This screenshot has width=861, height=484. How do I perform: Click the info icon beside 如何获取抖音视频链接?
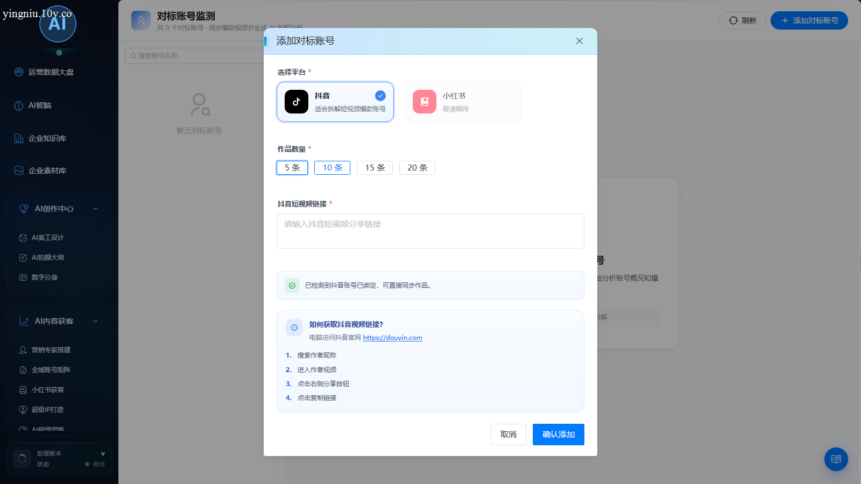pos(294,328)
